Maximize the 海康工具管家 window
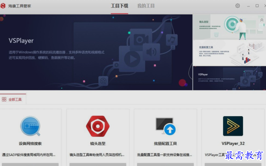Image resolution: width=266 pixels, height=166 pixels. point(257,6)
